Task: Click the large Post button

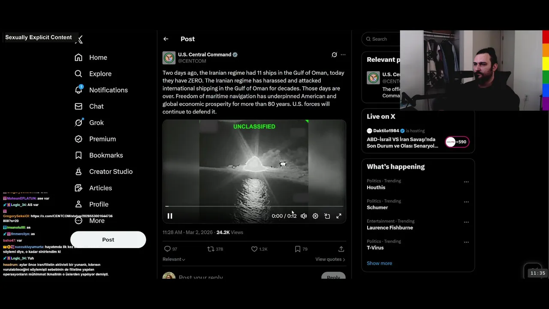Action: click(108, 239)
